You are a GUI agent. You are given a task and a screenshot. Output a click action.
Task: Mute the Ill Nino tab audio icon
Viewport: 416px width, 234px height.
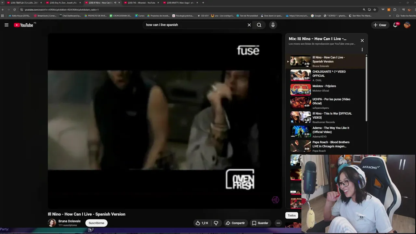(x=115, y=3)
